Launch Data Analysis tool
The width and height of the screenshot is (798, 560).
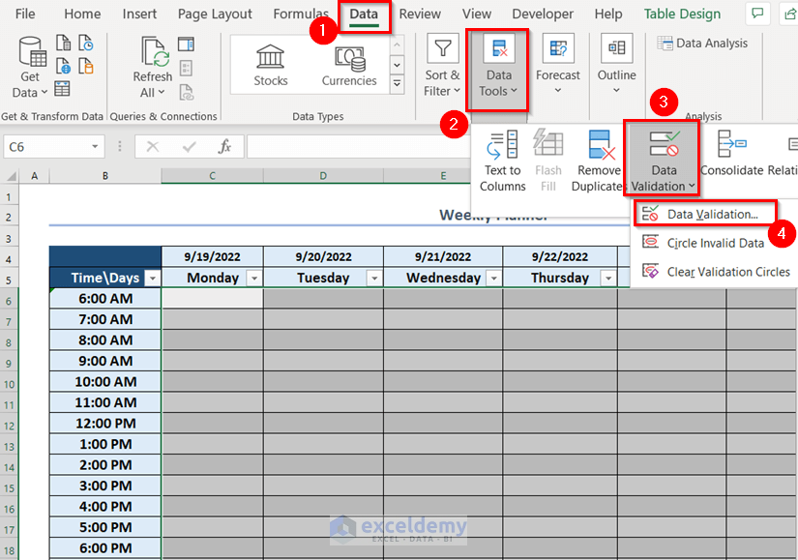click(x=702, y=44)
